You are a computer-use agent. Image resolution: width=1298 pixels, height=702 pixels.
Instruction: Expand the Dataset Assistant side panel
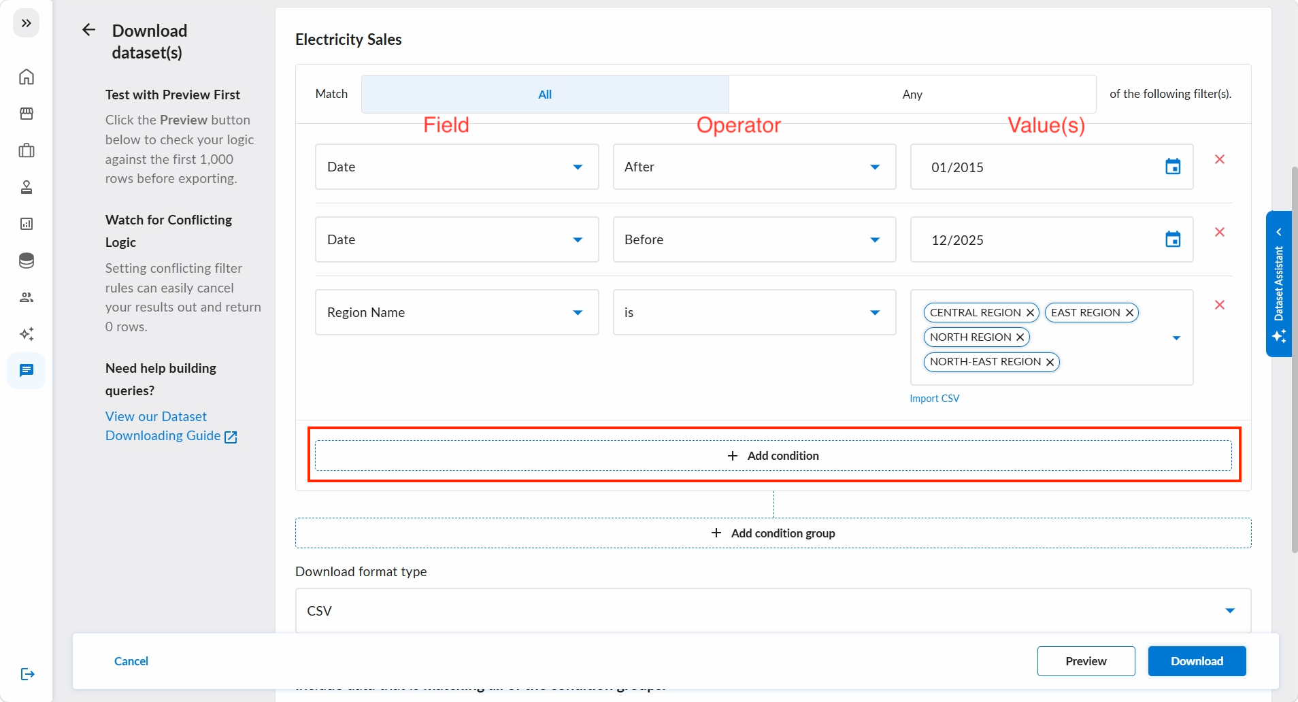[1278, 284]
